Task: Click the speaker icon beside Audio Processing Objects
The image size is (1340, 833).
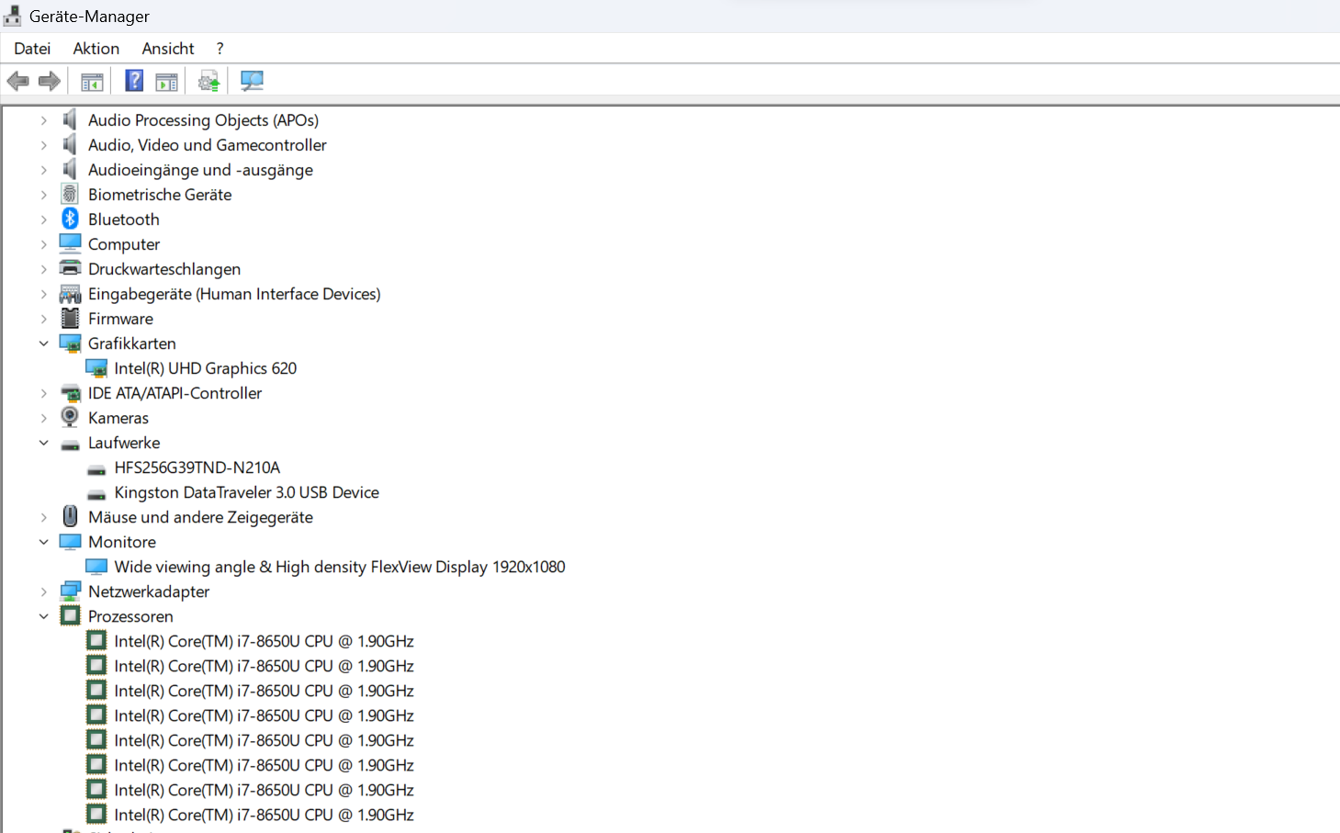Action: pos(70,120)
